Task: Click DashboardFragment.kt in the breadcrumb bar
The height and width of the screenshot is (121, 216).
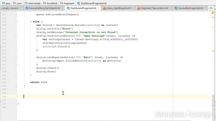Action: pyautogui.click(x=92, y=3)
